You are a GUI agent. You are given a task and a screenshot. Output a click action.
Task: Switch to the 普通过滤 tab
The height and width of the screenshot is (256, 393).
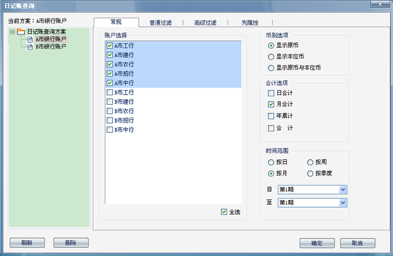[160, 22]
